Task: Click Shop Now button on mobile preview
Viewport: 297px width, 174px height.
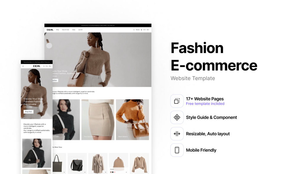Action: (x=28, y=112)
